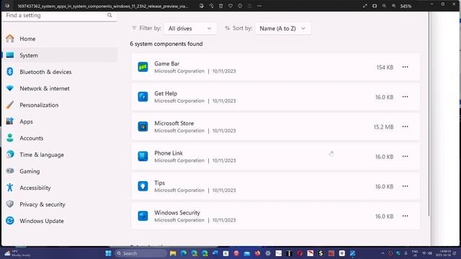This screenshot has width=461, height=259.
Task: Click the Time & language globe icon
Action: tap(10, 154)
